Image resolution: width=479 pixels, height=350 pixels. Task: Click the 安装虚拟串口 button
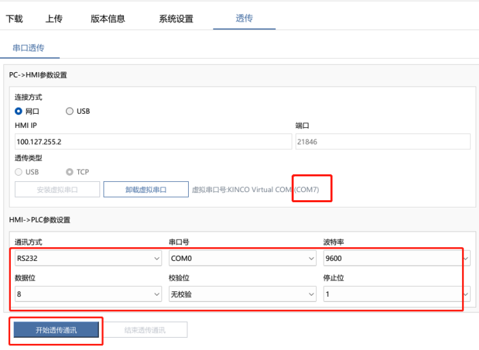(57, 189)
